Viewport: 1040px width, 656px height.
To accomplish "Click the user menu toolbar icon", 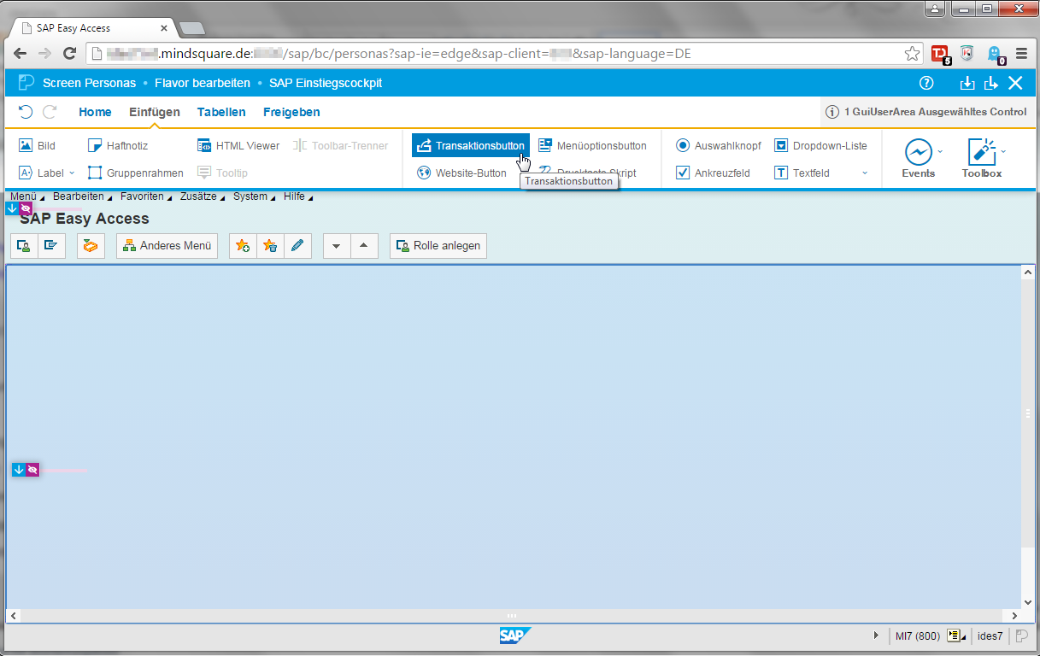I will 24,246.
